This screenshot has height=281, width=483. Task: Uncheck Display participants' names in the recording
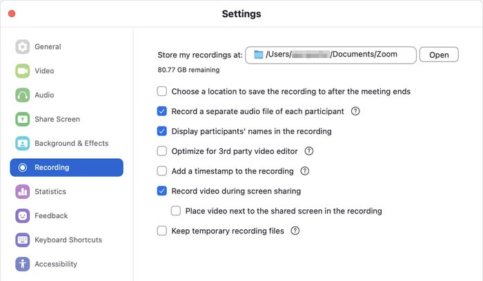pos(162,131)
